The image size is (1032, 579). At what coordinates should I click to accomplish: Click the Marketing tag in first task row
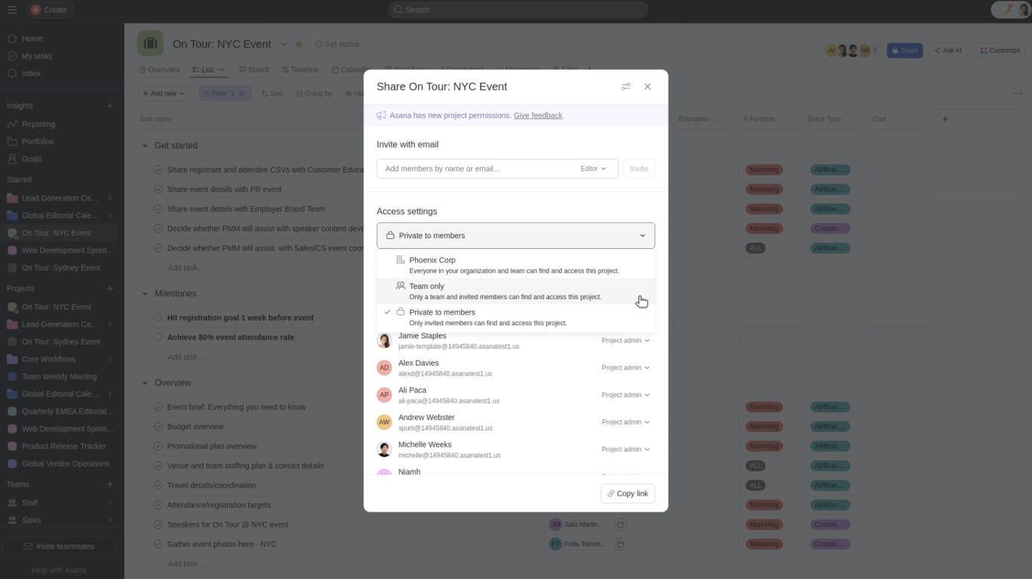[x=763, y=170]
